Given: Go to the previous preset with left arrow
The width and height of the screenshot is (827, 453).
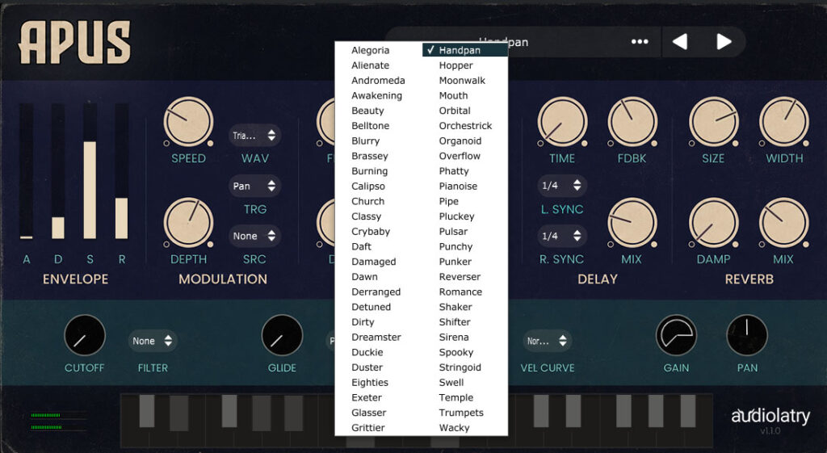Looking at the screenshot, I should [679, 42].
